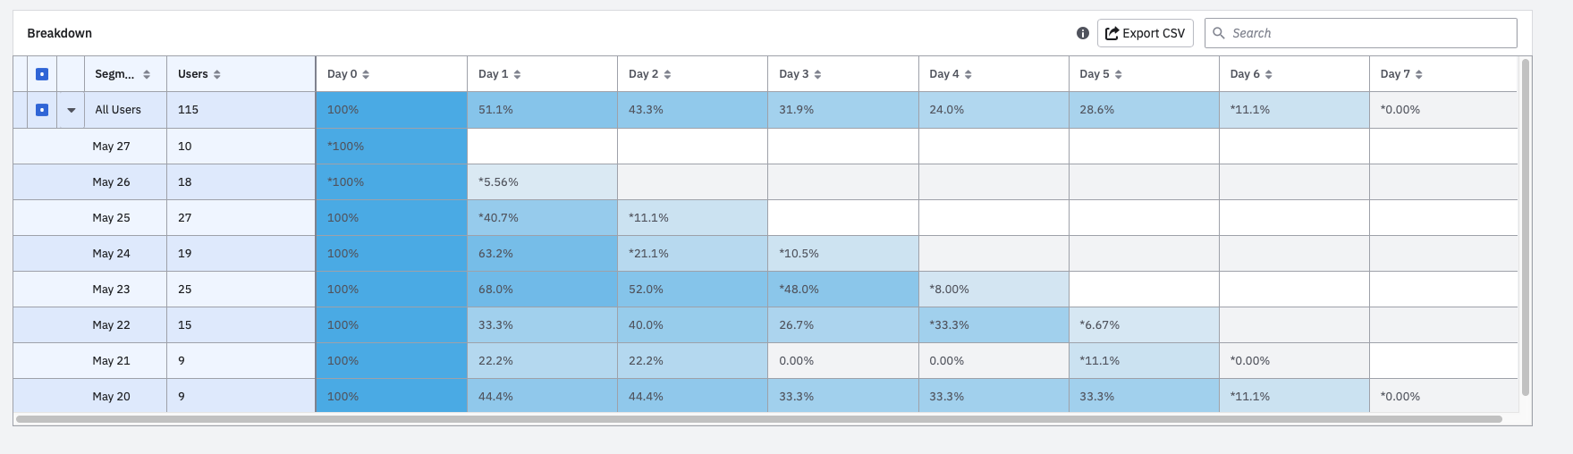Click the horizontal scrollbar under the table
Viewport: 1573px width, 454px height.
(x=758, y=418)
